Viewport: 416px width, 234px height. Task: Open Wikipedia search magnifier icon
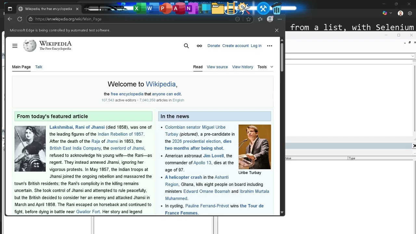(186, 46)
